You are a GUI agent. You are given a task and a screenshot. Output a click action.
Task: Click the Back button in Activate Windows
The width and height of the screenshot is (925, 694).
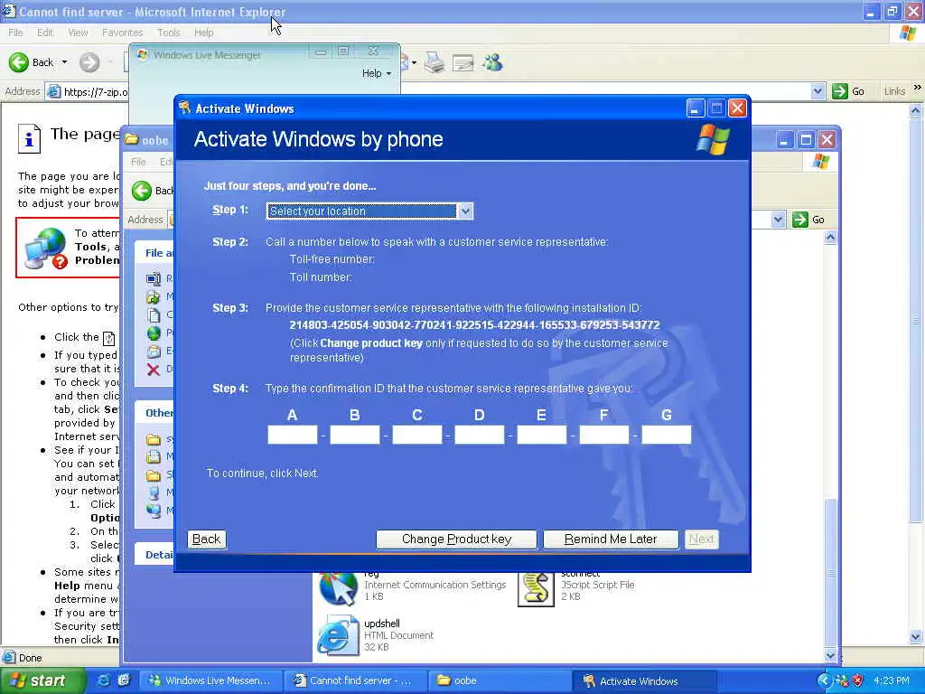pos(207,539)
